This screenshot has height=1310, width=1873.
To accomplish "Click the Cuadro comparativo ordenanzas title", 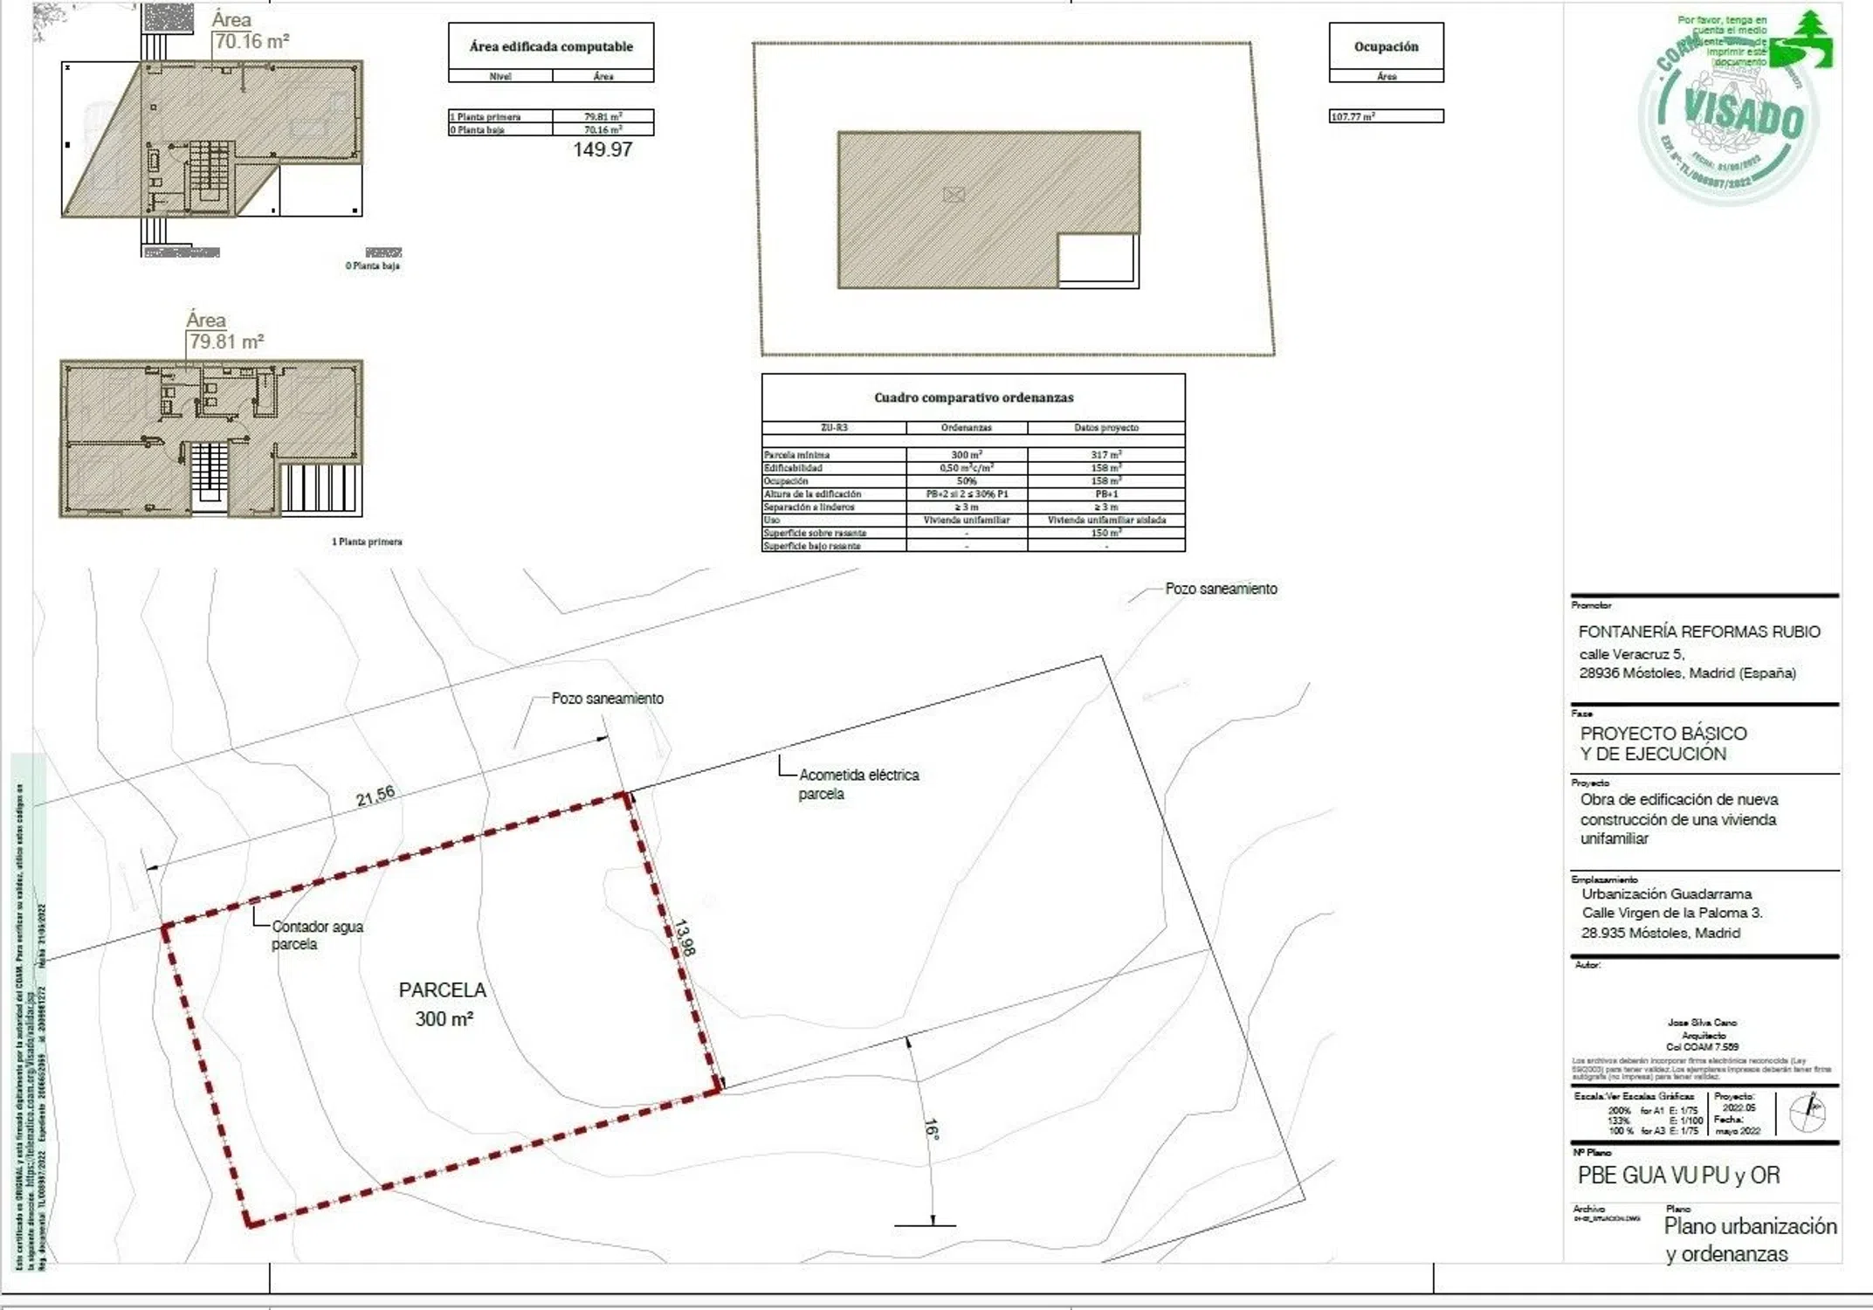I will pyautogui.click(x=973, y=397).
